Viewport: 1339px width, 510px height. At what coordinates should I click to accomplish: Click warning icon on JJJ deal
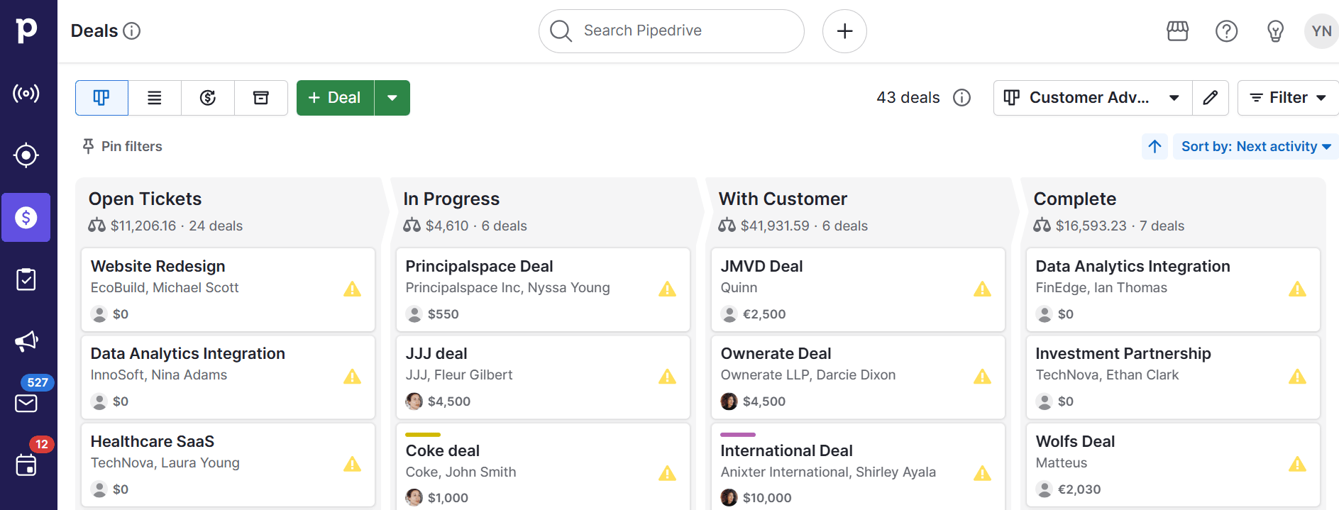tap(668, 377)
